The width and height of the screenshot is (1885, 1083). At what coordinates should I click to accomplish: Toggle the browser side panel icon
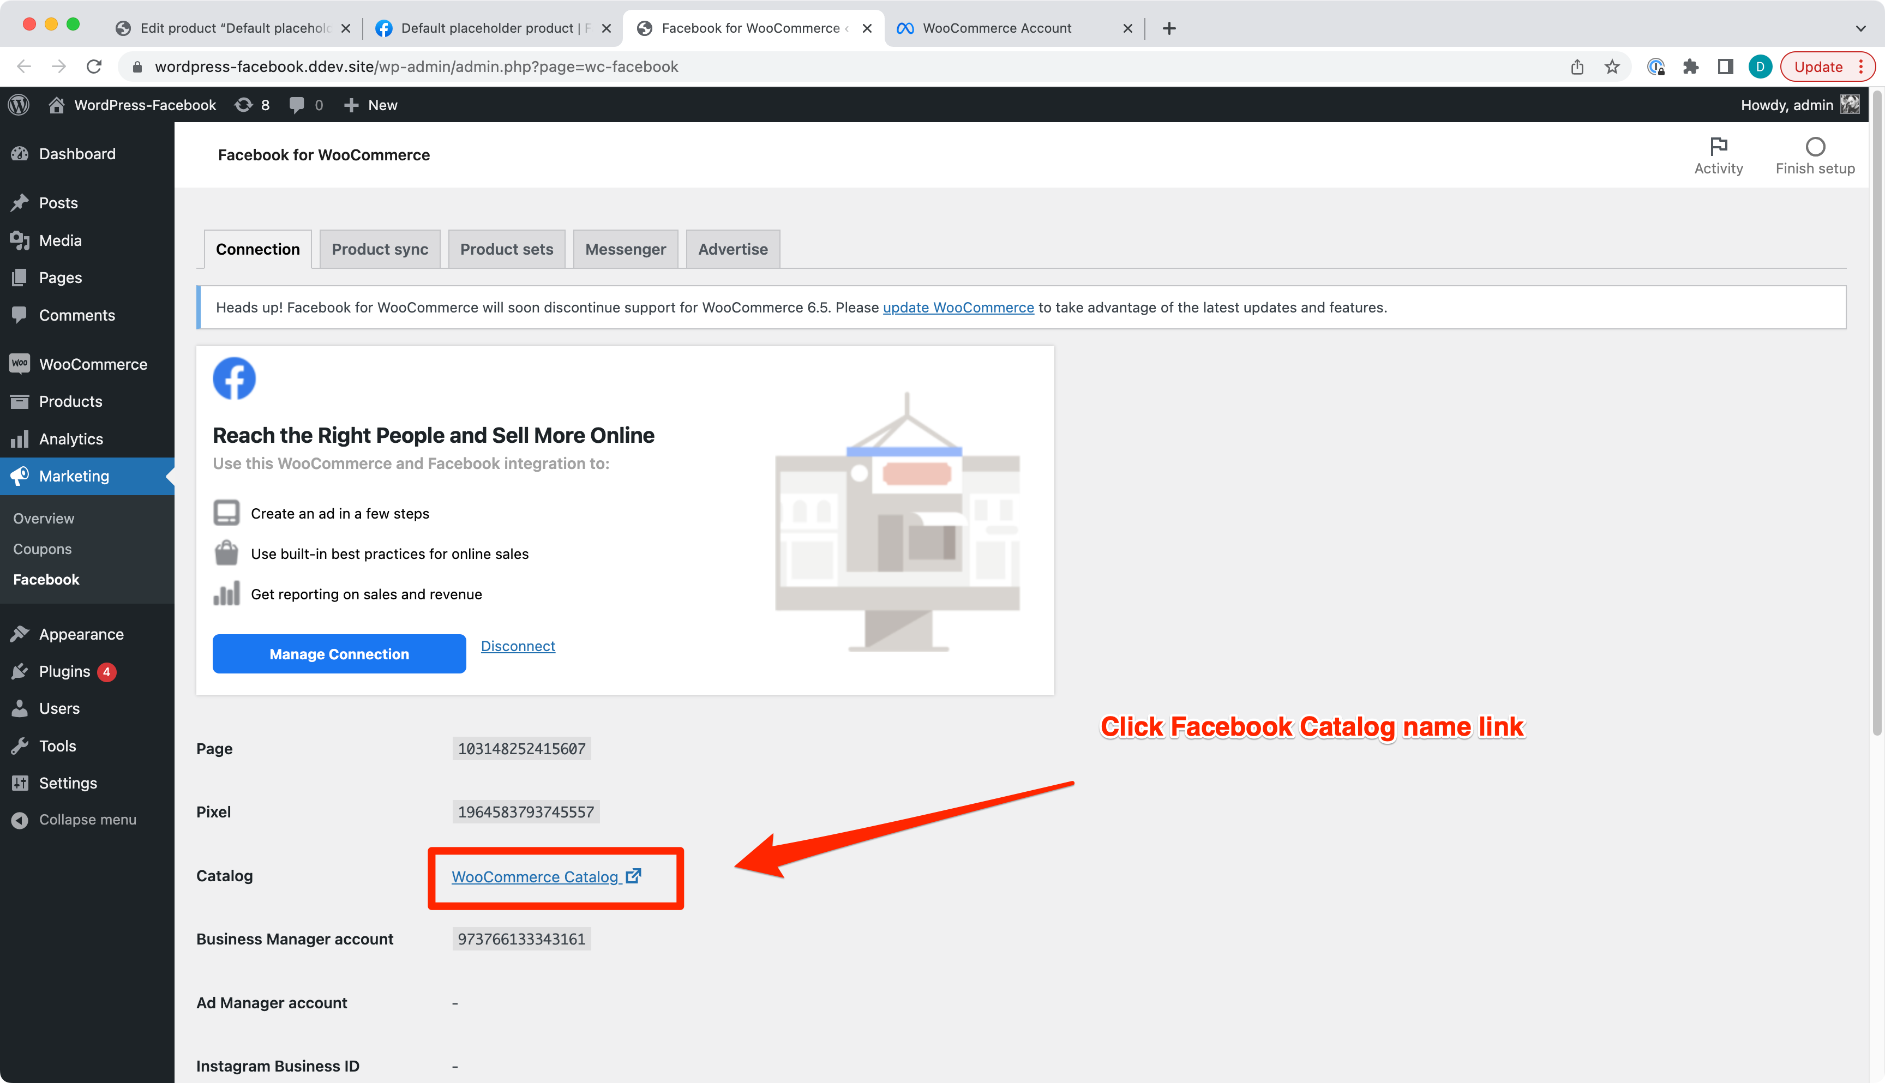pyautogui.click(x=1725, y=67)
